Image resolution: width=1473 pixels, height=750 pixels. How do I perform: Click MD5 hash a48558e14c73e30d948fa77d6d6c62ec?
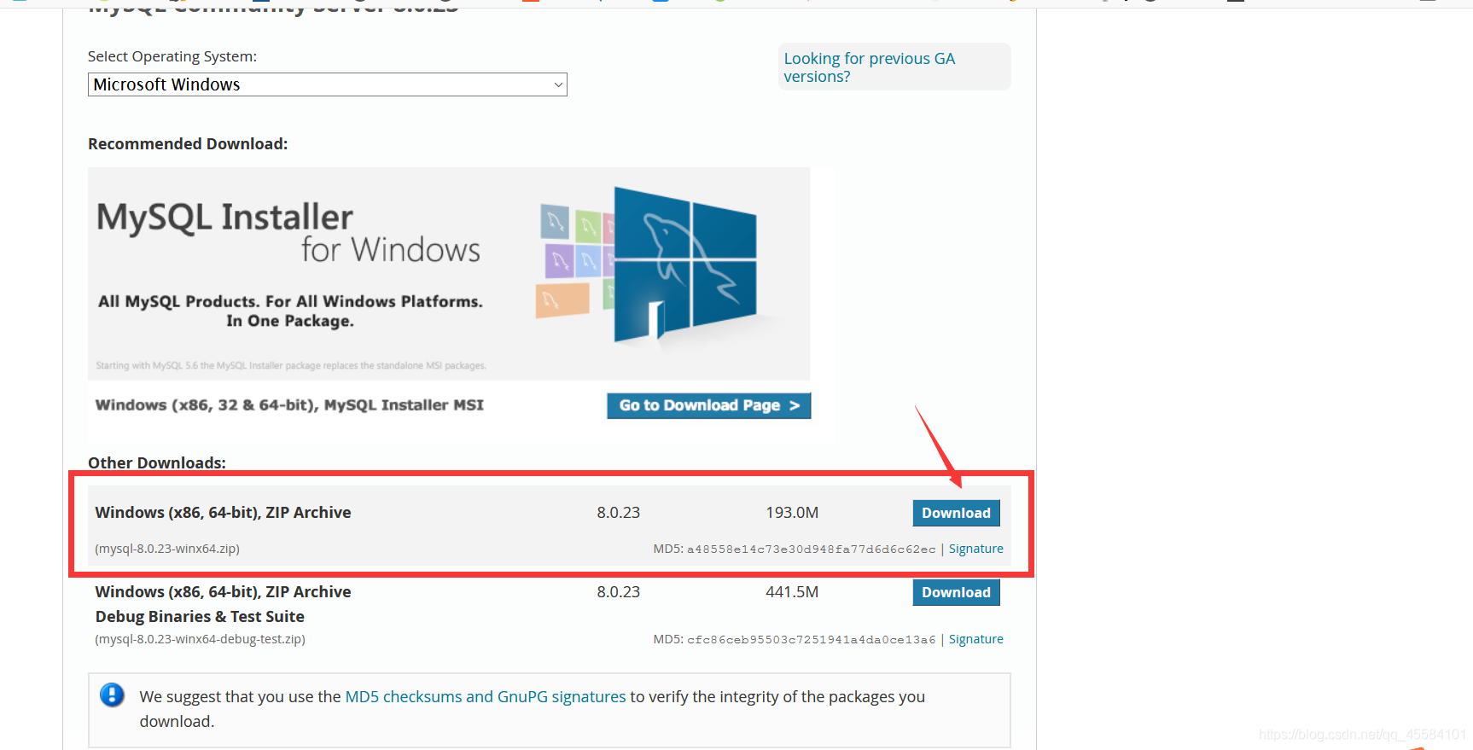pos(811,549)
